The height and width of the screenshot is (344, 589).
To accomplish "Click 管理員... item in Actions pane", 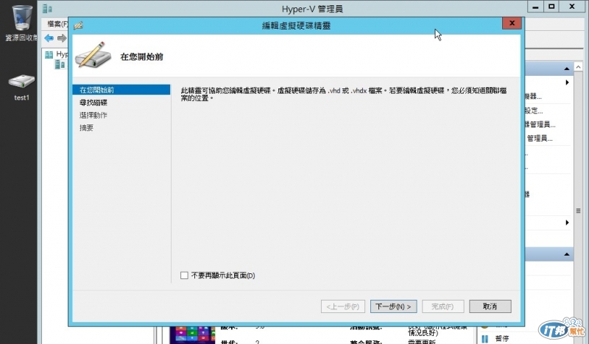I will point(540,138).
